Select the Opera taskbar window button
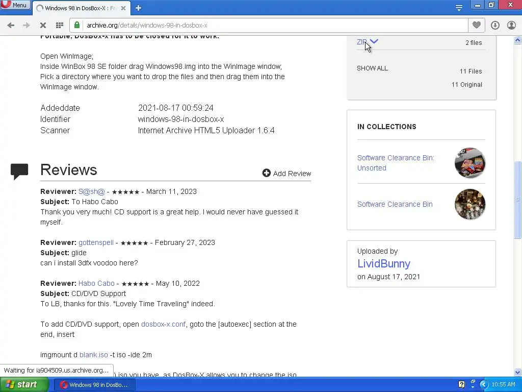Image resolution: width=522 pixels, height=392 pixels. coord(95,385)
